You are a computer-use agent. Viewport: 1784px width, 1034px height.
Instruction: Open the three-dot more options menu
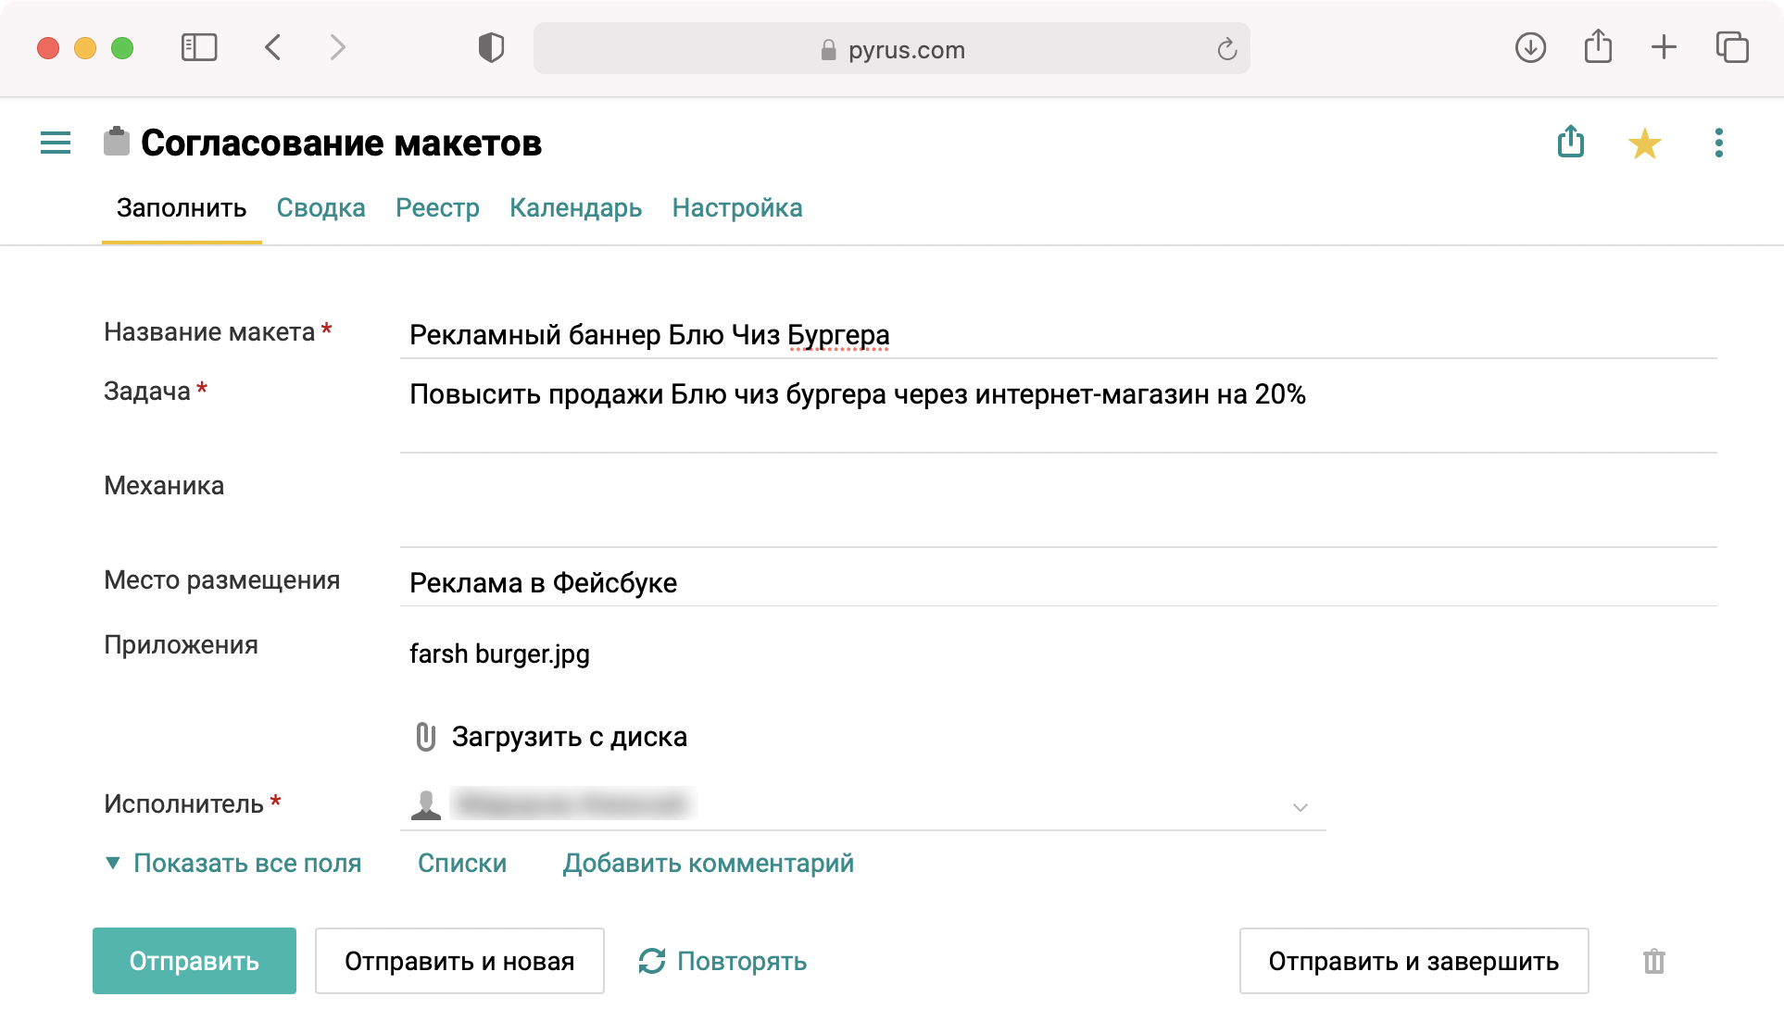pos(1717,143)
